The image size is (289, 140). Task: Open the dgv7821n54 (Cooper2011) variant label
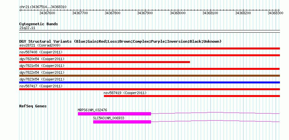42,66
